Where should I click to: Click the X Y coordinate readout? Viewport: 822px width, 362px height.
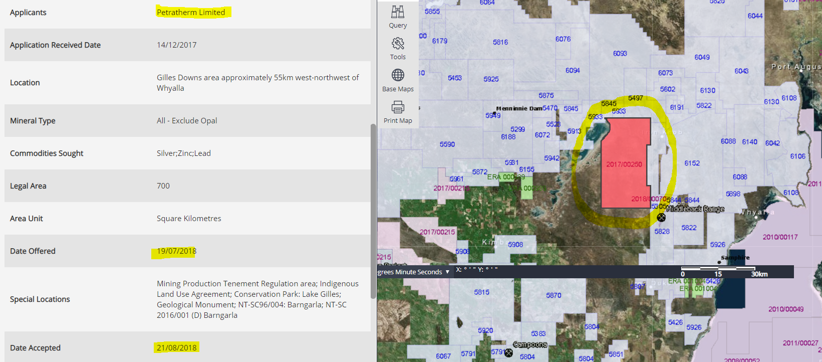coord(476,270)
